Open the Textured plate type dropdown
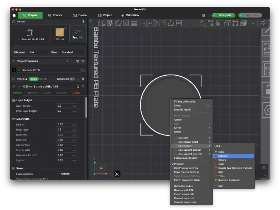Viewport: 280px width, 210px height. (x=59, y=39)
